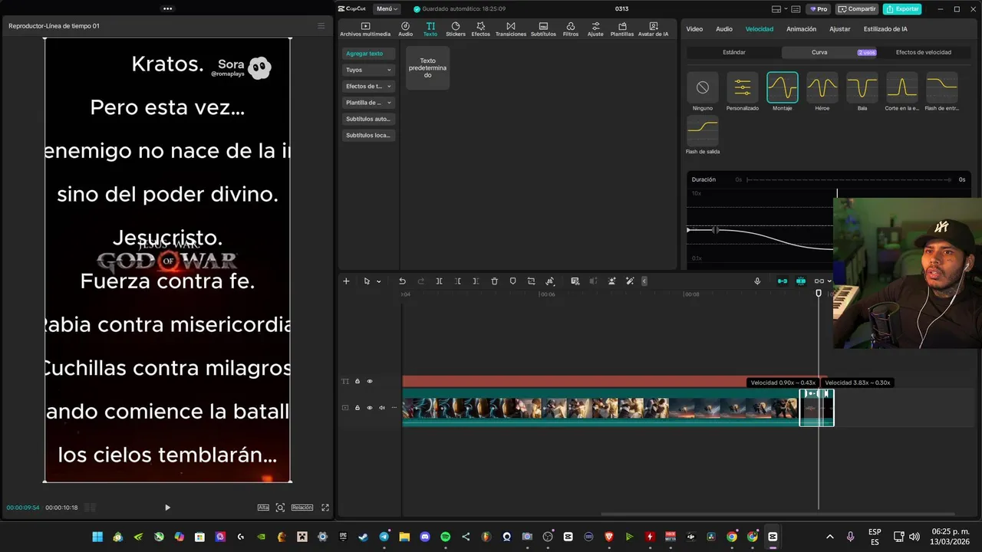Open the Avatar de IA panel
This screenshot has width=982, height=552.
point(654,29)
